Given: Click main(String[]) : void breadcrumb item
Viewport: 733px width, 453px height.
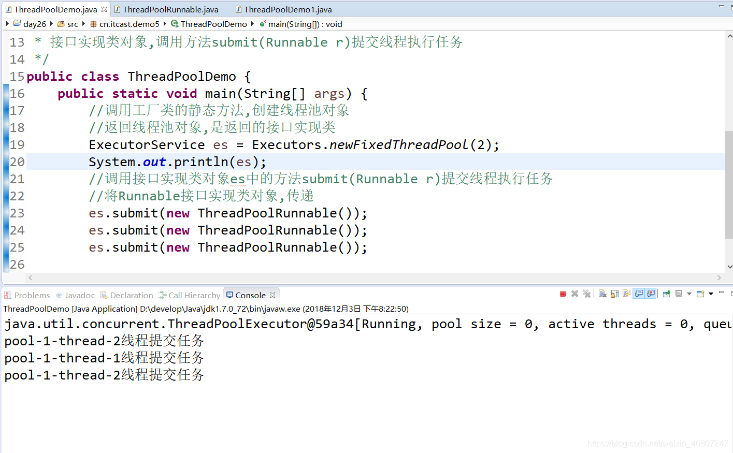Looking at the screenshot, I should 305,24.
